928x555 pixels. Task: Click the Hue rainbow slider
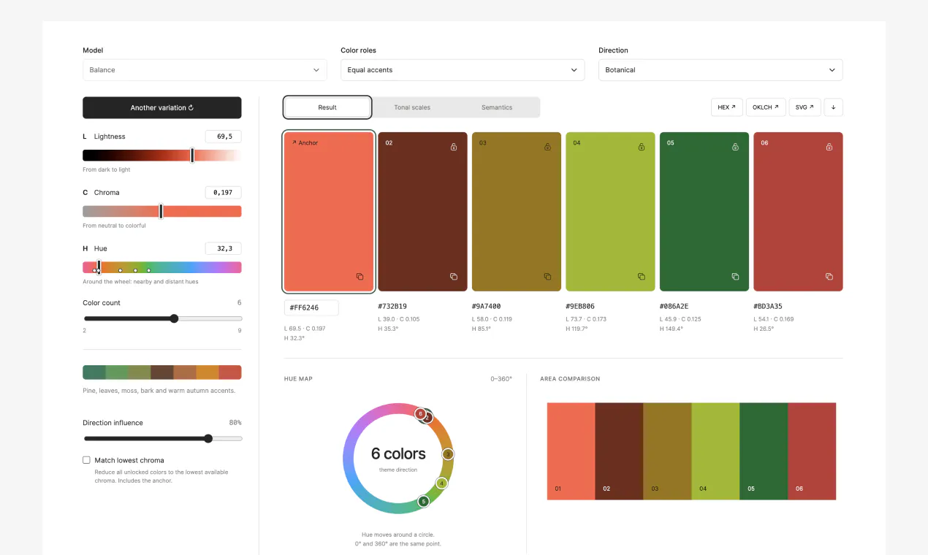[x=162, y=267]
